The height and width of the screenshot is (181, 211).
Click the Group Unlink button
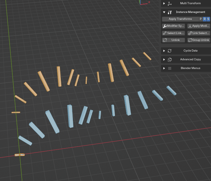(x=199, y=40)
